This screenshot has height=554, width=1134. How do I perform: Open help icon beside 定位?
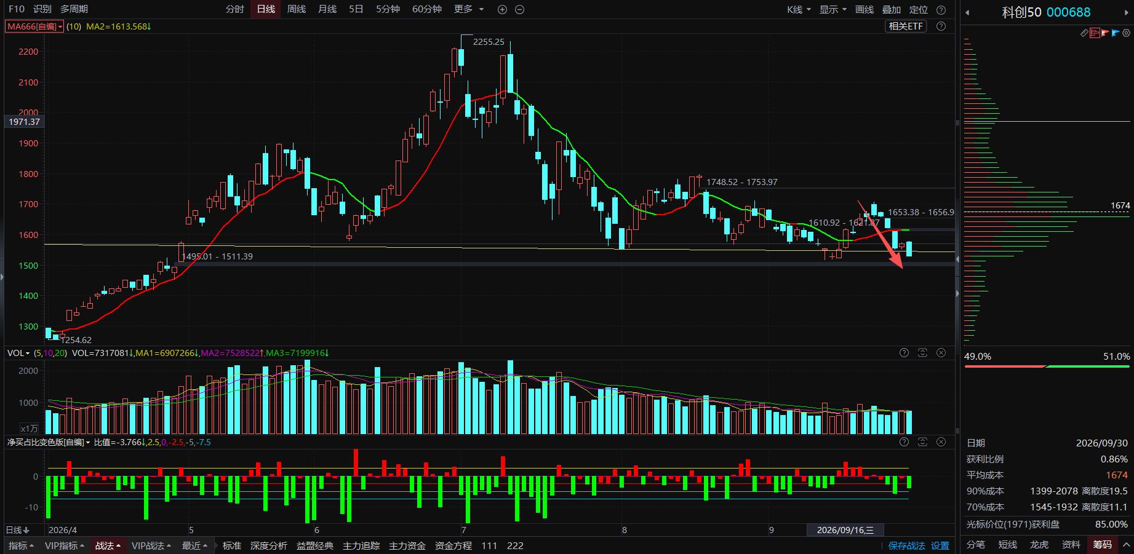pos(941,9)
